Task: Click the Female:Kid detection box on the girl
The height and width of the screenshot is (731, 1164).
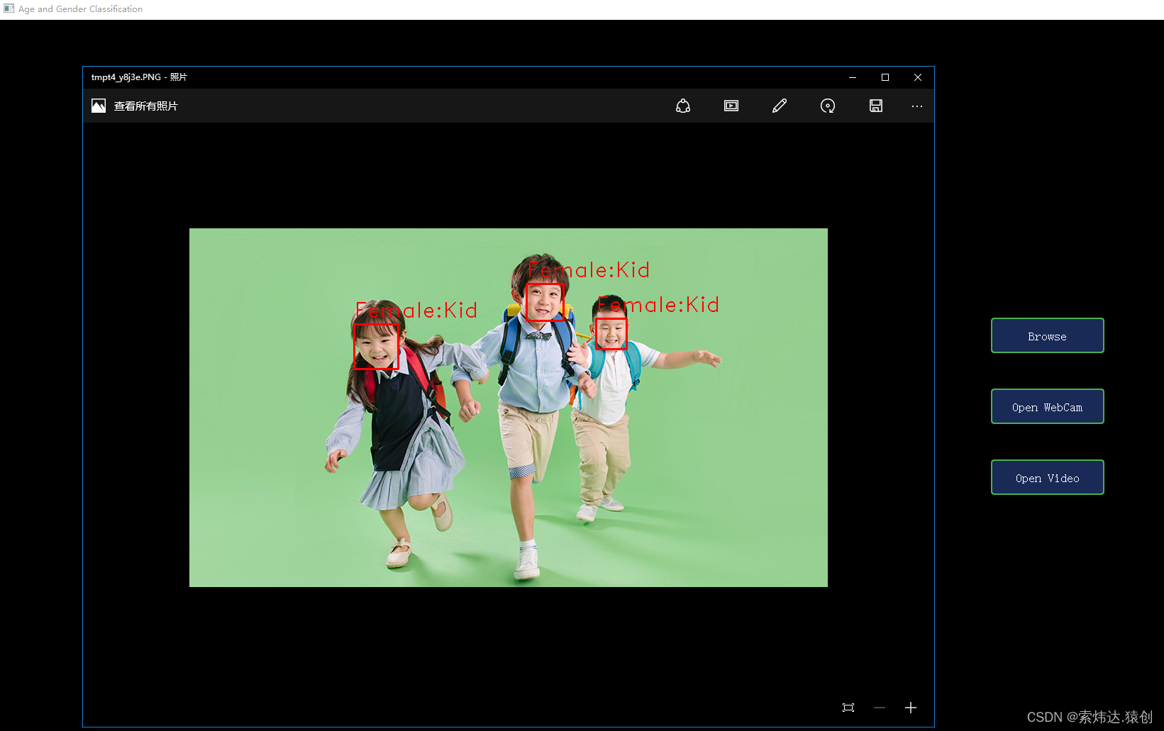Action: [377, 347]
